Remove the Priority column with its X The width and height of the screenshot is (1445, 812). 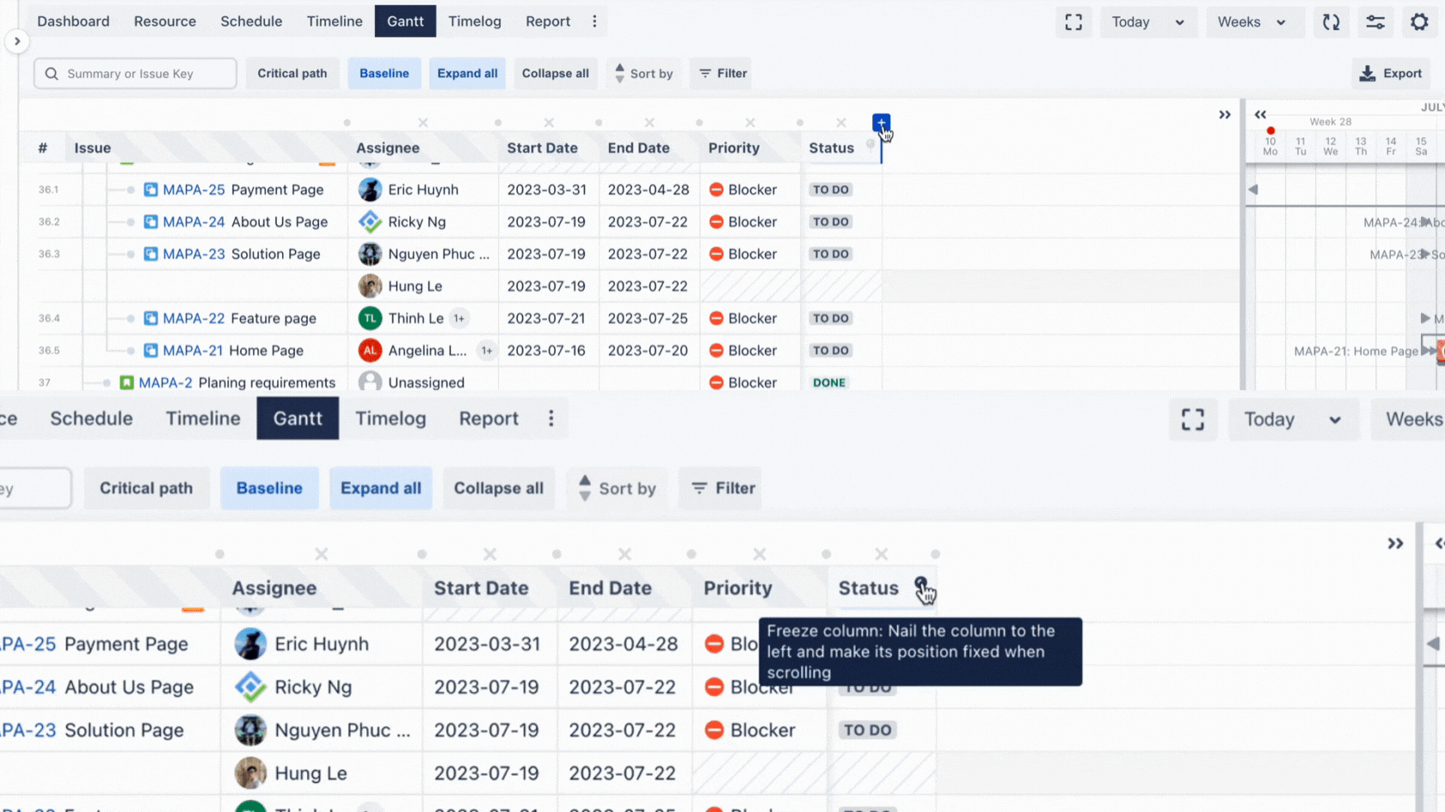click(749, 123)
